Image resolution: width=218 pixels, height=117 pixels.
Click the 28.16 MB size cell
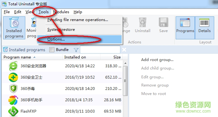point(112,100)
